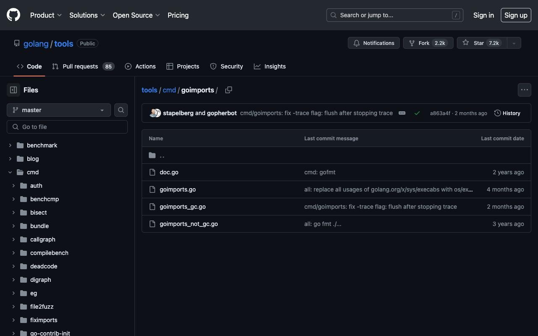View the green check status details
Image resolution: width=538 pixels, height=336 pixels.
click(x=417, y=113)
